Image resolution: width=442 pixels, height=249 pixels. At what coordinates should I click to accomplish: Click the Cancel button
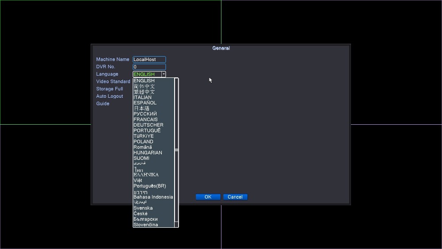point(236,197)
